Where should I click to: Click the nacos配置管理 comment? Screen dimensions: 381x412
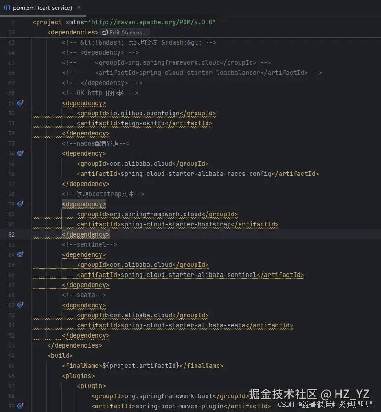click(x=96, y=143)
